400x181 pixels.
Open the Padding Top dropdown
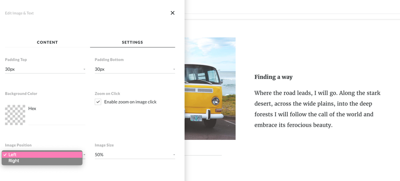45,69
